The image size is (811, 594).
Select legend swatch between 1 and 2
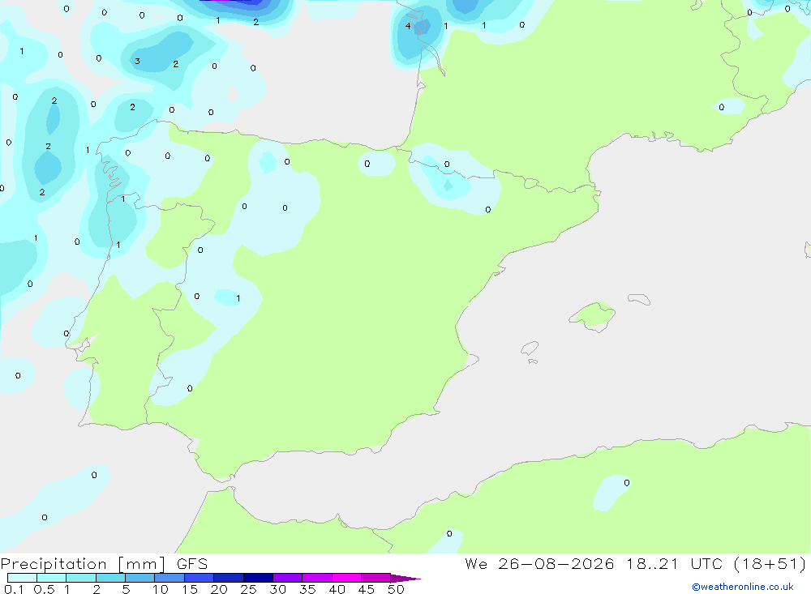click(81, 578)
